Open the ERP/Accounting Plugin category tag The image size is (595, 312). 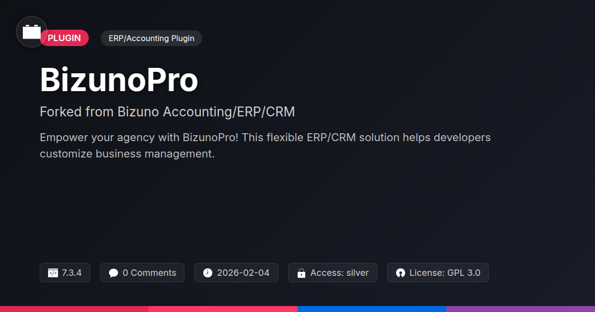click(151, 38)
